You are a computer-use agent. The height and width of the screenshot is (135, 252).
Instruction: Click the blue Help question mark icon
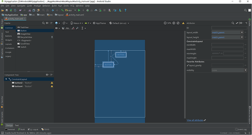125,10
